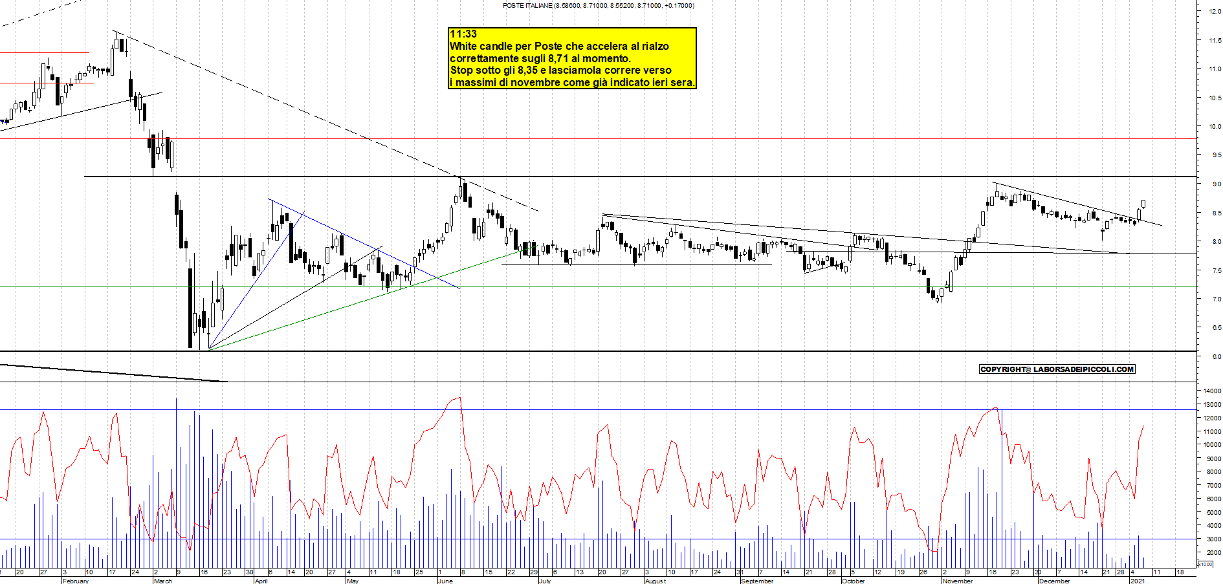Viewport: 1223px width, 584px height.
Task: Click the 9.0 price axis label
Action: click(1217, 184)
